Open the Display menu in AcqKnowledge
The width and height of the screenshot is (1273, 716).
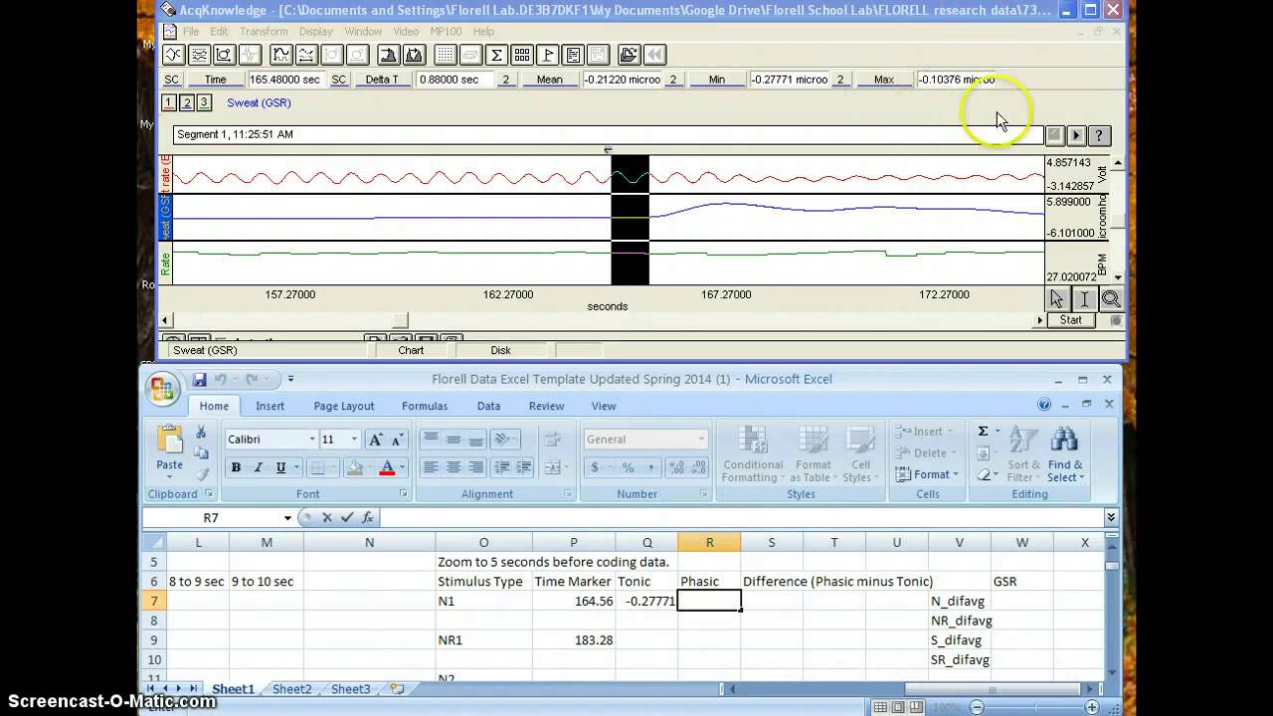point(316,32)
